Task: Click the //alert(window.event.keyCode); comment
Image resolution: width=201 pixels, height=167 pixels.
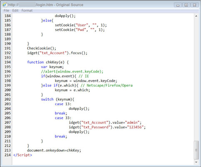Action: pyautogui.click(x=72, y=71)
